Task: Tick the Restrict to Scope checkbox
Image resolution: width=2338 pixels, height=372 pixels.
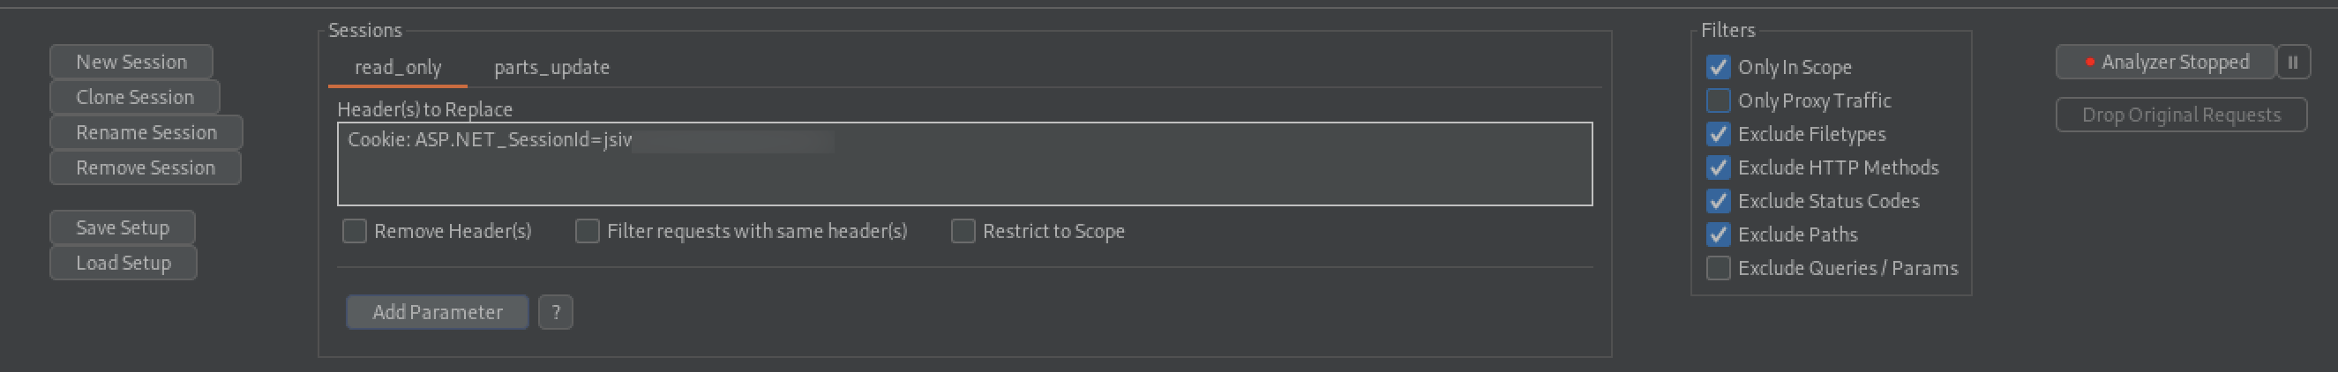Action: pyautogui.click(x=963, y=231)
